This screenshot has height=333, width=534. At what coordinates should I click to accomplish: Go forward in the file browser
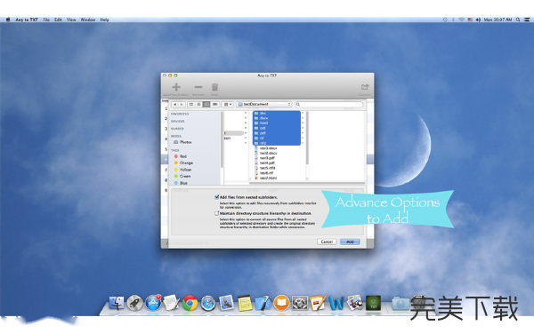(x=182, y=104)
